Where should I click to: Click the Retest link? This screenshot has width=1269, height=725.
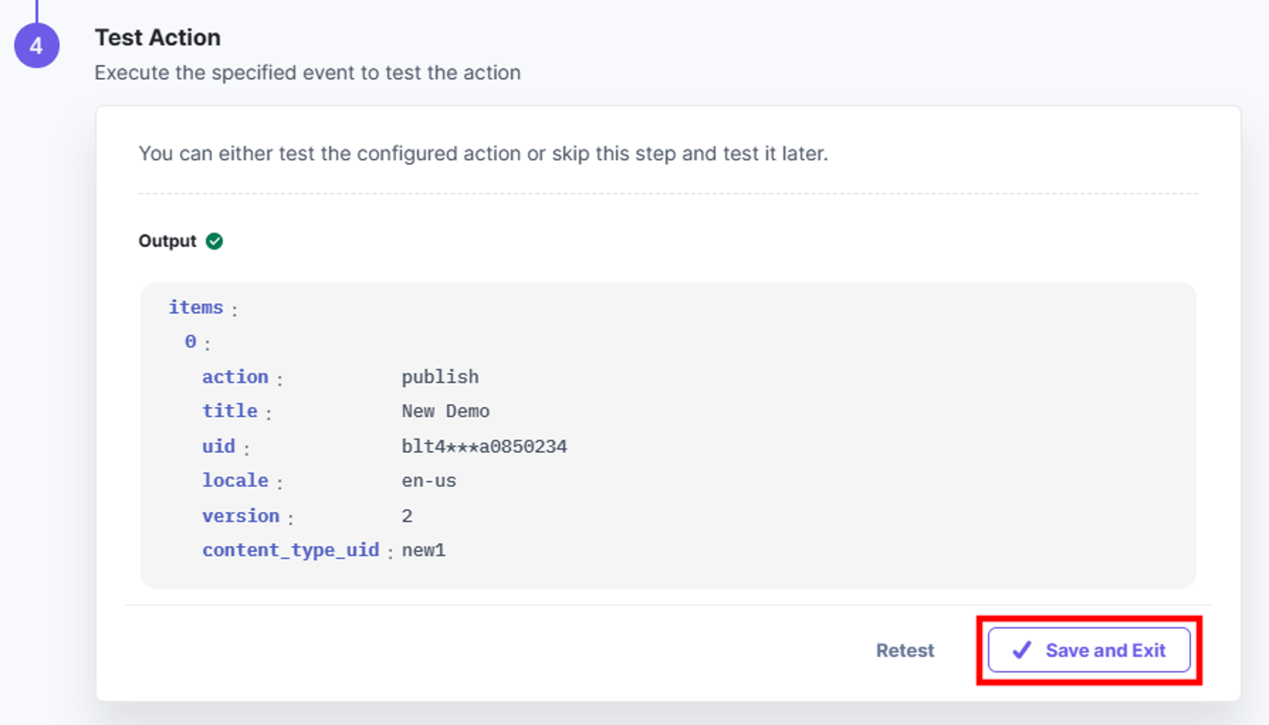905,650
